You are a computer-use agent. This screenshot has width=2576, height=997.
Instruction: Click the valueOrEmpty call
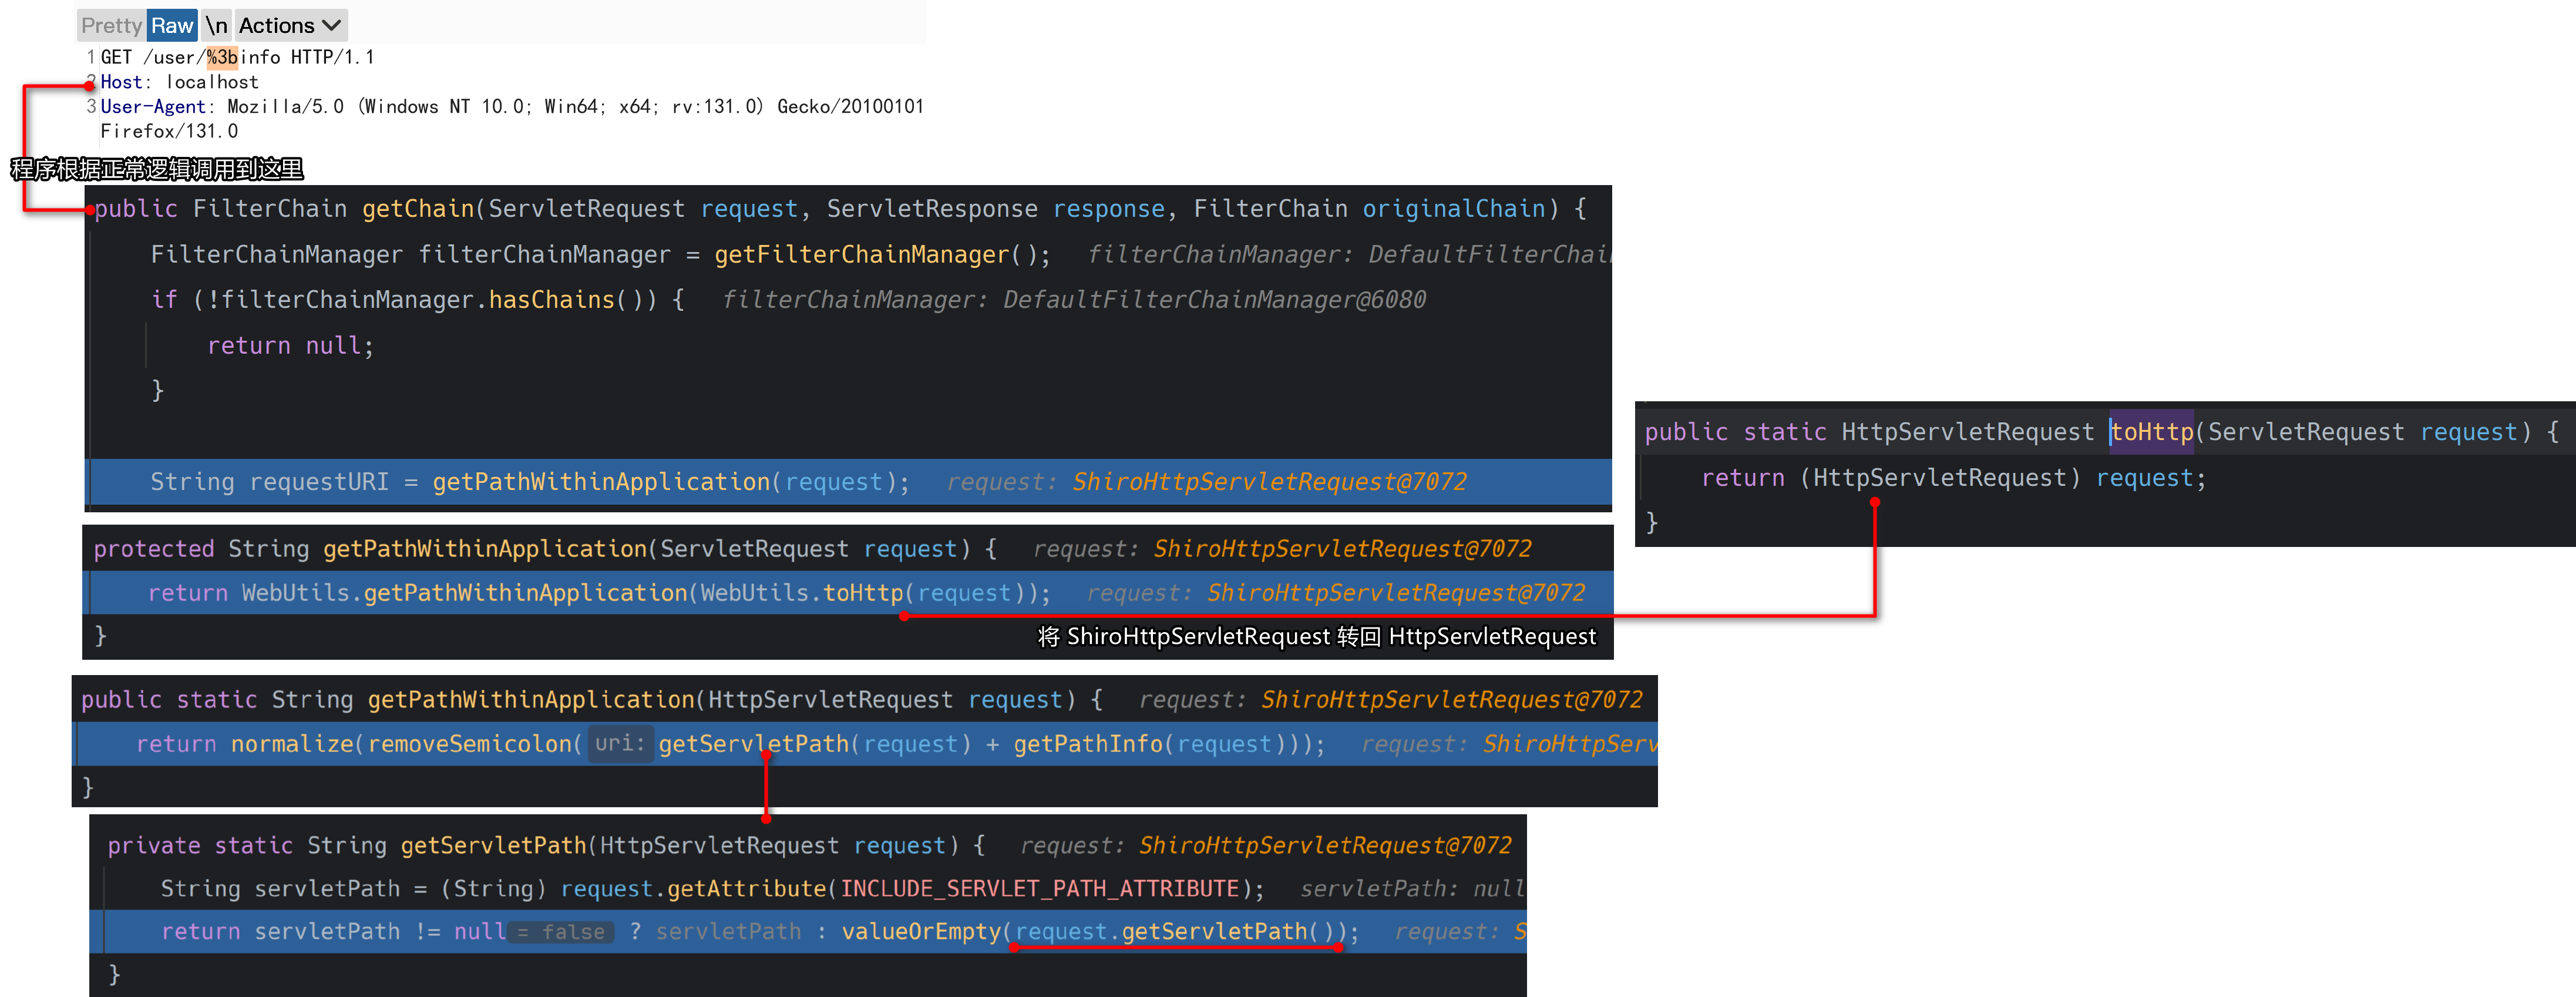tap(920, 931)
